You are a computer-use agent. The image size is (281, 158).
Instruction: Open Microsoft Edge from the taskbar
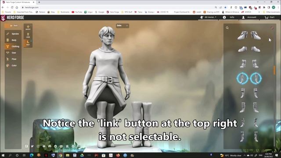coord(32,155)
